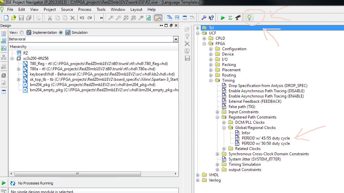The height and width of the screenshot is (193, 344).
Task: Open the Process menu
Action: (x=85, y=10)
